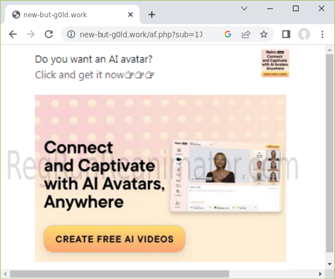The width and height of the screenshot is (335, 279).
Task: Open the Chrome three-dot menu
Action: tap(322, 35)
